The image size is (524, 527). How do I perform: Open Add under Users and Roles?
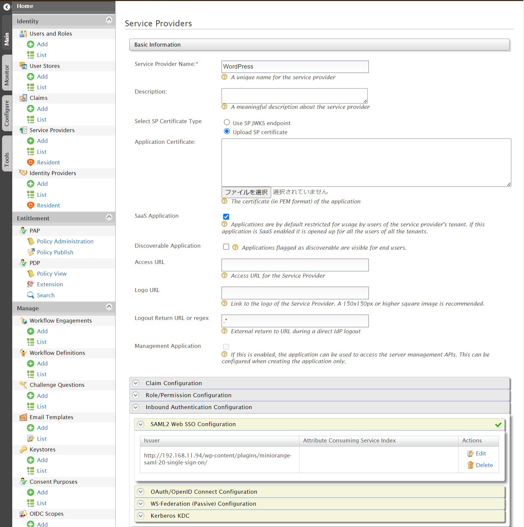tap(42, 44)
